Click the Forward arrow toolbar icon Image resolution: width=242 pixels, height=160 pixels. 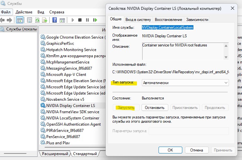(9, 20)
